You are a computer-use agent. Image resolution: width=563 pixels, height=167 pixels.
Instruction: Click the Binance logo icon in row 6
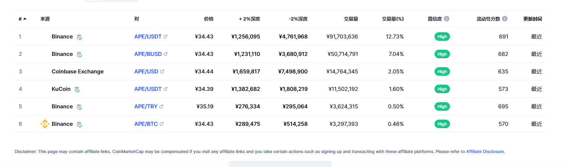(x=45, y=124)
